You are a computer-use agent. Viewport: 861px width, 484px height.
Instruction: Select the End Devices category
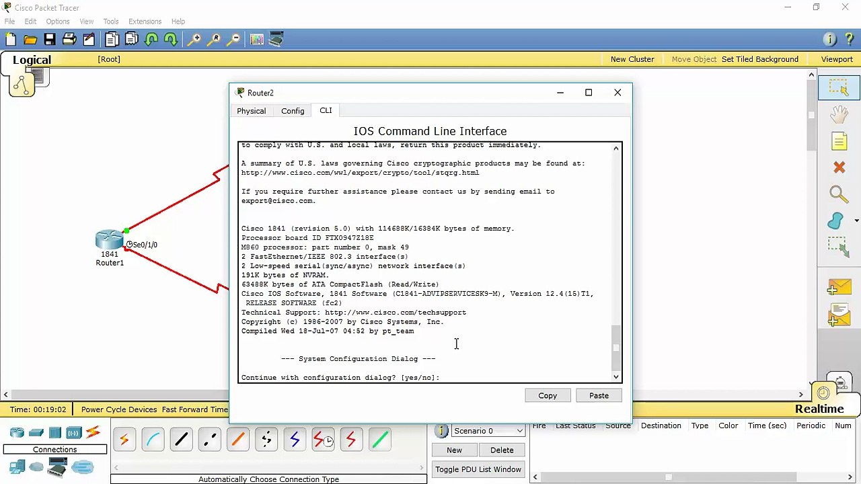[17, 467]
